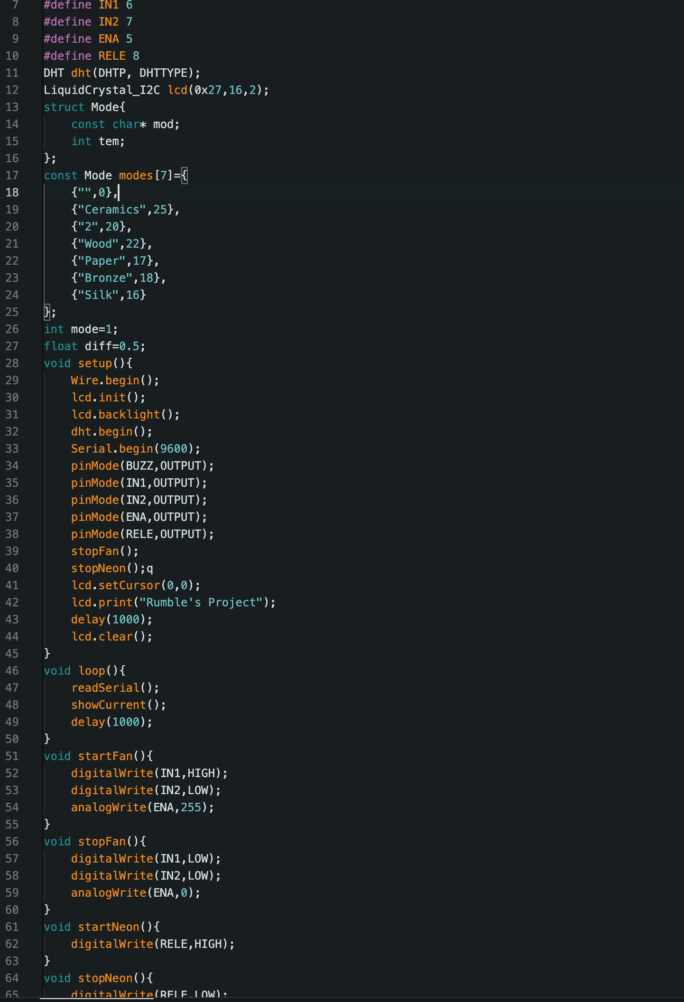Place cursor on Serial.begin(9600) line
Screen dimensions: 684x1002
135,449
